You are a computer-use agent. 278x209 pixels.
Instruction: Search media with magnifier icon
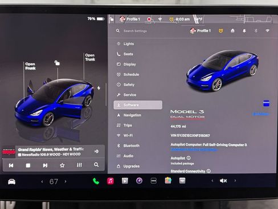tap(96, 164)
